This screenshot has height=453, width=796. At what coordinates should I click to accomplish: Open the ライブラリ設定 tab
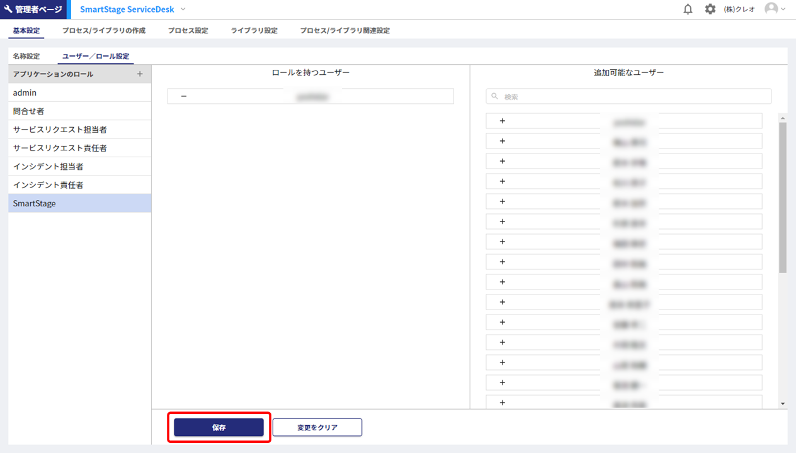[x=254, y=30]
